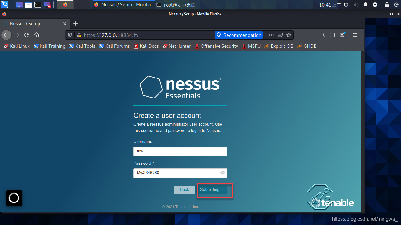Screen dimensions: 401x225
Task: Click the Back button
Action: pos(185,190)
